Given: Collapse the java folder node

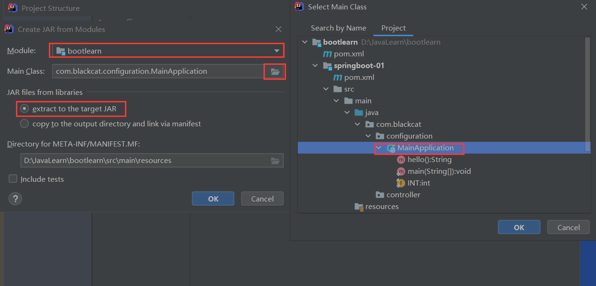Looking at the screenshot, I should 347,113.
